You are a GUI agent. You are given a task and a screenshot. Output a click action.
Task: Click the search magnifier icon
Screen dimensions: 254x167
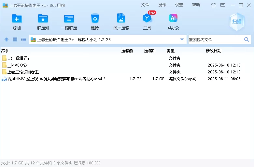(247, 39)
